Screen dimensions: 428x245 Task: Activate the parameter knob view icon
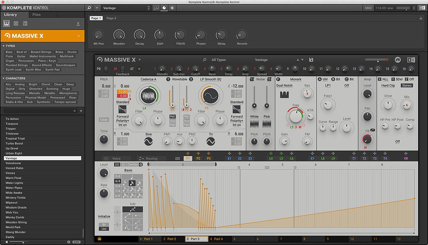[164, 8]
